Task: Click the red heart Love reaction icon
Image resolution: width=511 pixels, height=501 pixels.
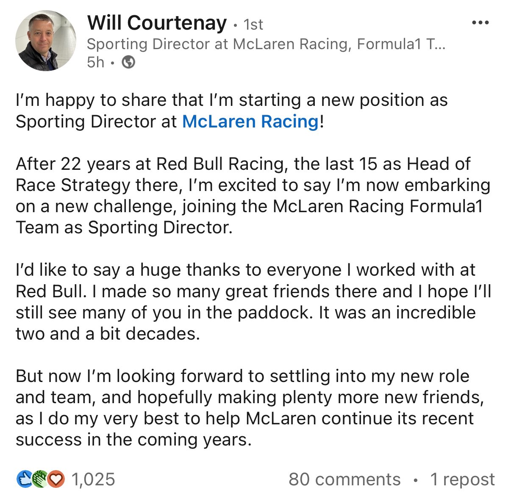Action: [56, 479]
